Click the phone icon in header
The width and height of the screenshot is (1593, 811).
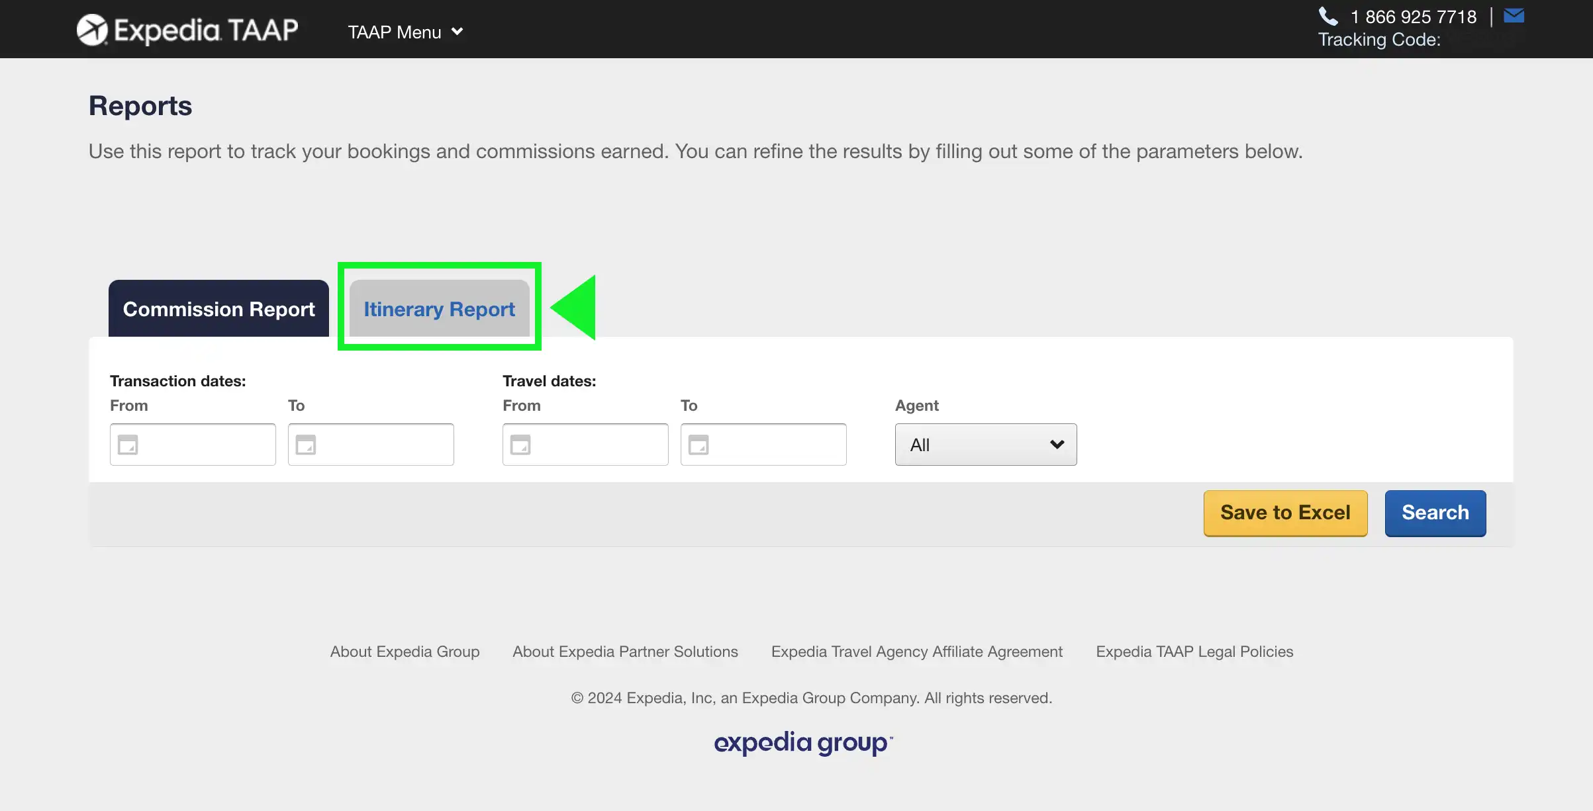[1328, 16]
